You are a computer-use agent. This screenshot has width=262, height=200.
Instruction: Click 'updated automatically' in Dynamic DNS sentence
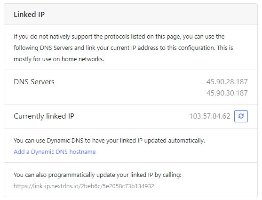point(175,141)
